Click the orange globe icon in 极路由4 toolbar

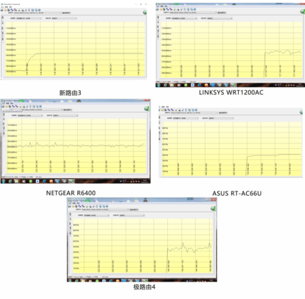pos(76,206)
